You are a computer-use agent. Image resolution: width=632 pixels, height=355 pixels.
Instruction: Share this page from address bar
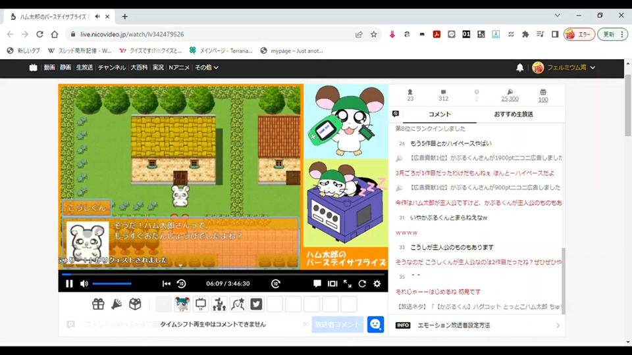[x=359, y=35]
